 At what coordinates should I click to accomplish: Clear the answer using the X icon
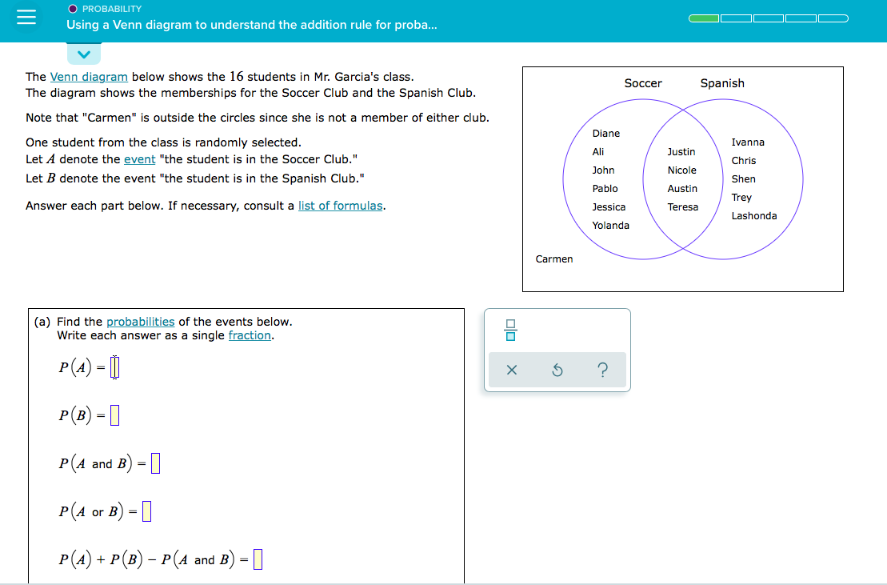point(511,370)
